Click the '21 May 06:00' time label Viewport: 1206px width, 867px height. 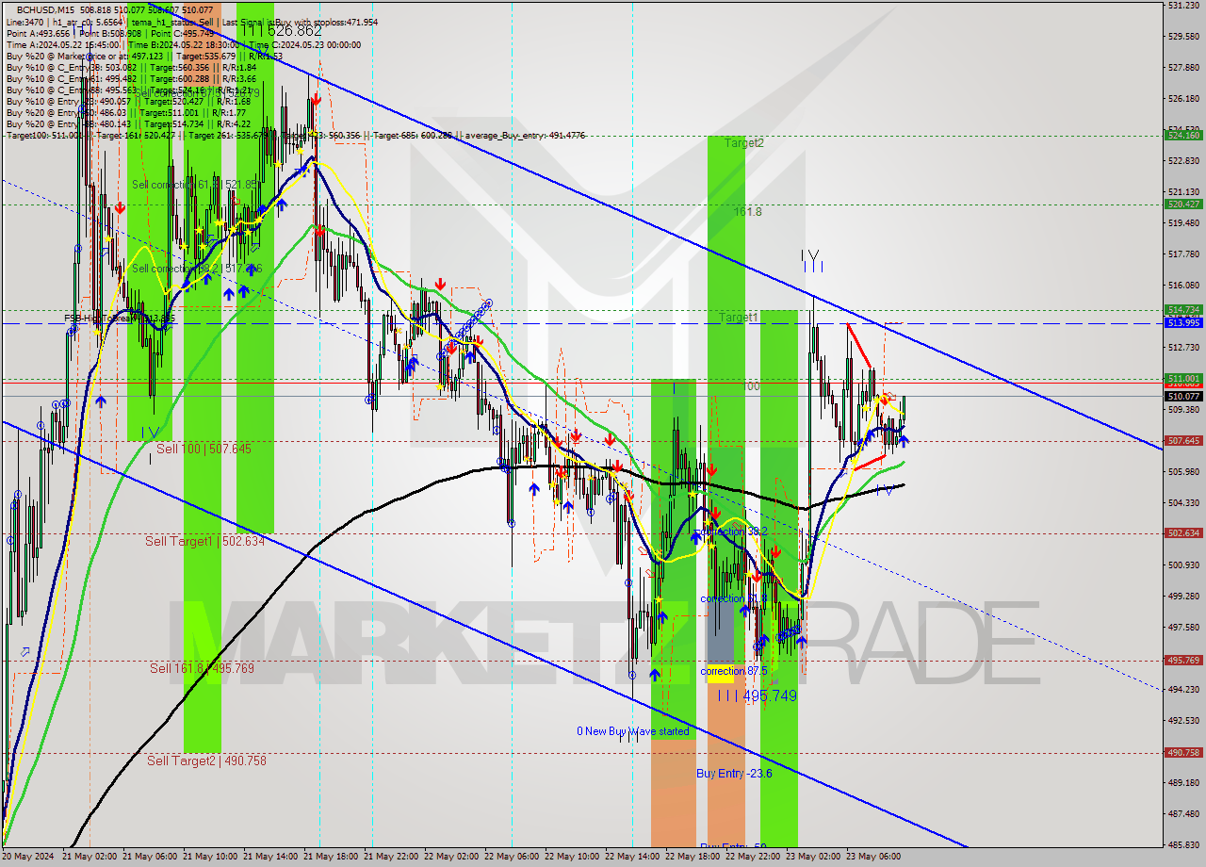point(150,857)
